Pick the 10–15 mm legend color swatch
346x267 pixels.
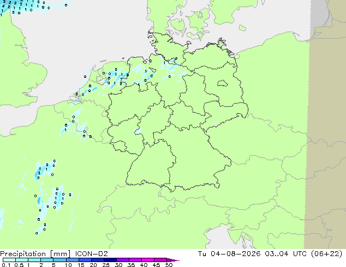pyautogui.click(x=72, y=260)
